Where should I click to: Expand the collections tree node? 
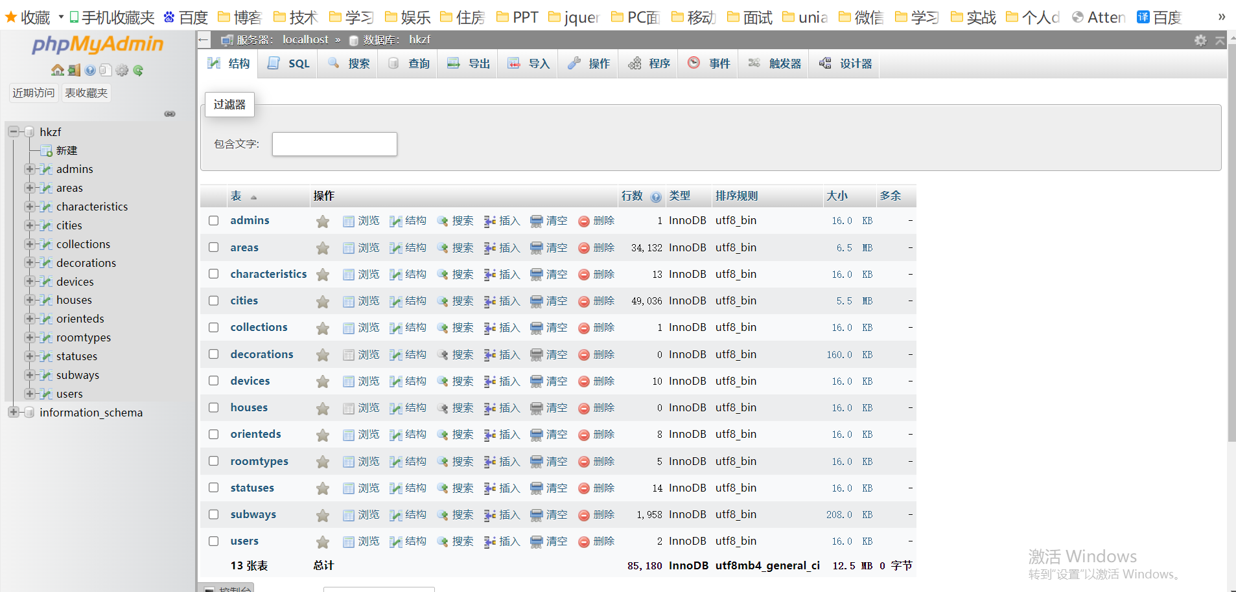29,244
